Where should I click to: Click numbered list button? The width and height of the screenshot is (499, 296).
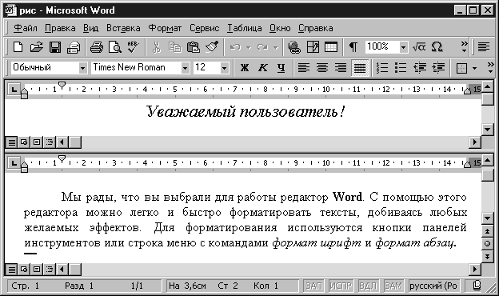(x=382, y=67)
